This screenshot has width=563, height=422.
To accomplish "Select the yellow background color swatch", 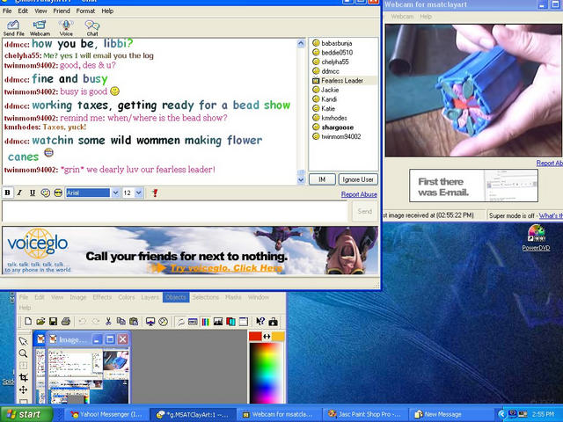I will point(278,336).
